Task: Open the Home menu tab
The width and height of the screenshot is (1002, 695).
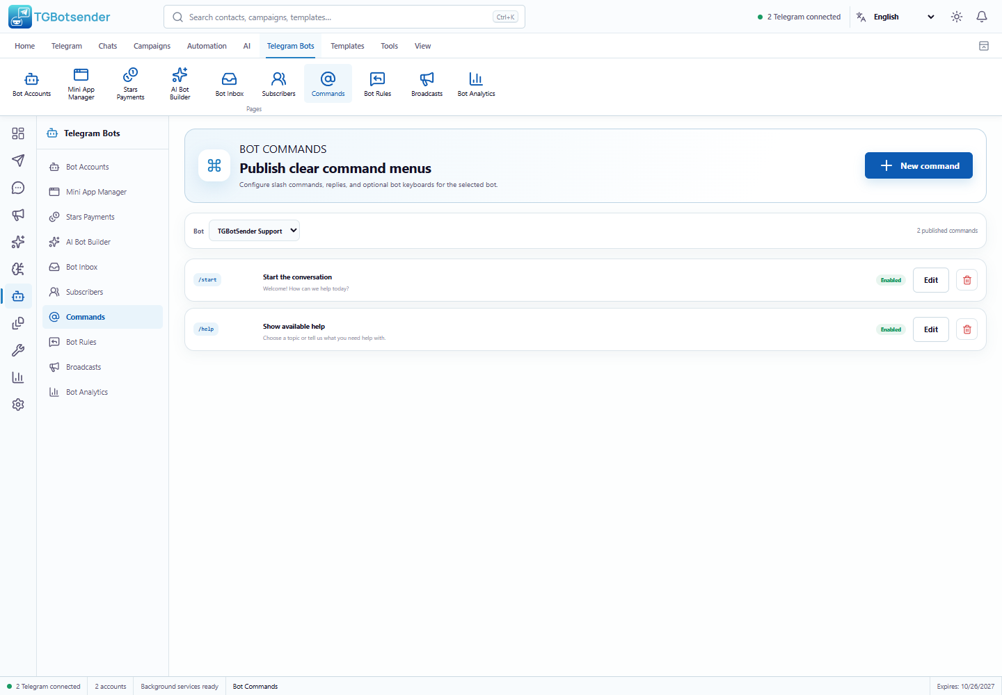Action: pyautogui.click(x=24, y=46)
